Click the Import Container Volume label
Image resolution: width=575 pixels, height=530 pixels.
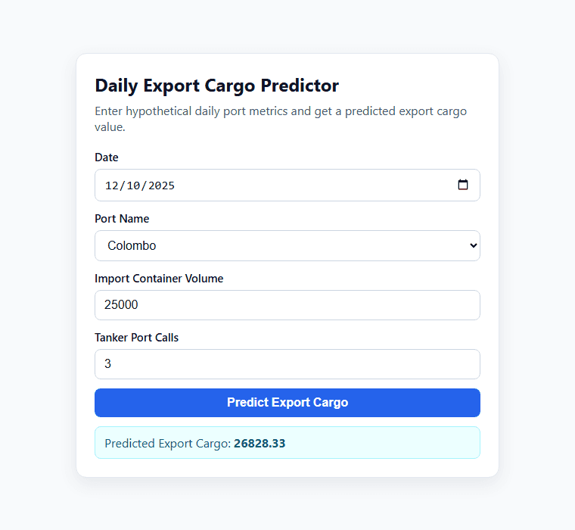point(159,279)
